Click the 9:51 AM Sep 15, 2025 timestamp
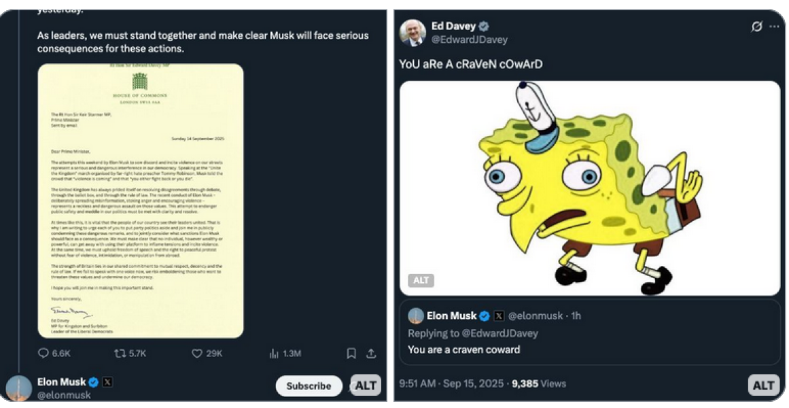 pyautogui.click(x=451, y=384)
